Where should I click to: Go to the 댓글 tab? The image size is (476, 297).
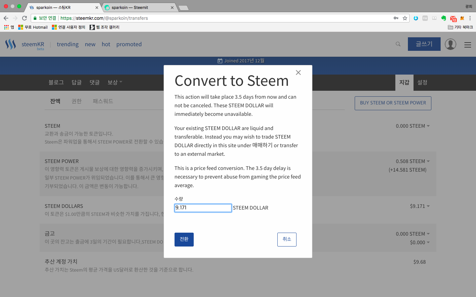(95, 82)
